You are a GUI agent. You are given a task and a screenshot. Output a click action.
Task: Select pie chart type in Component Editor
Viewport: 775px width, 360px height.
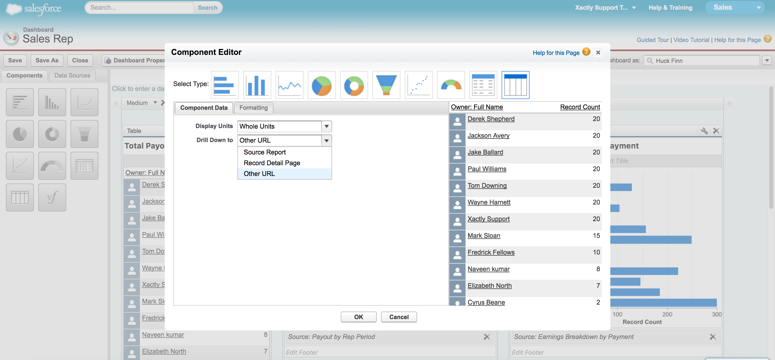pos(322,85)
